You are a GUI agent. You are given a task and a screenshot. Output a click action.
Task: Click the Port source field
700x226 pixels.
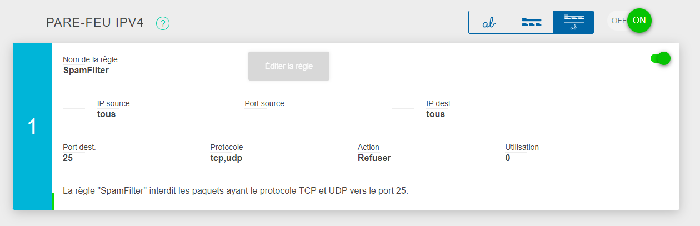(264, 104)
